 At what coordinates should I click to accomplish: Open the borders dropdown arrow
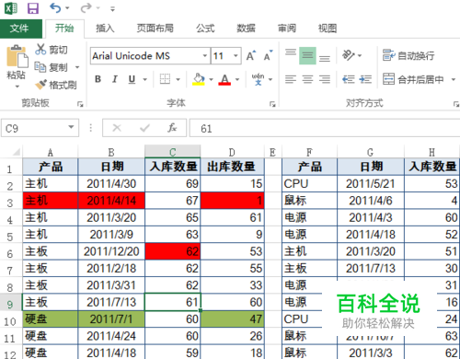pyautogui.click(x=178, y=79)
